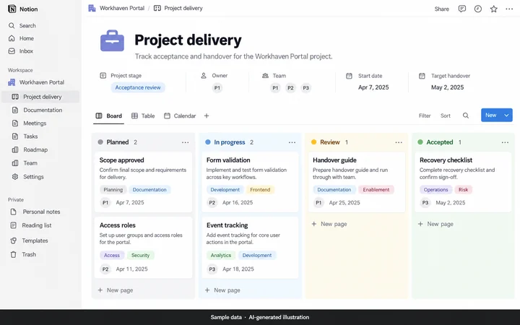Open the Handover guide card
520x325 pixels.
coord(357,182)
